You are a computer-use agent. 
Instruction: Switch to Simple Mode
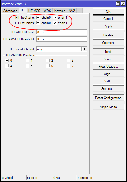click(x=108, y=107)
